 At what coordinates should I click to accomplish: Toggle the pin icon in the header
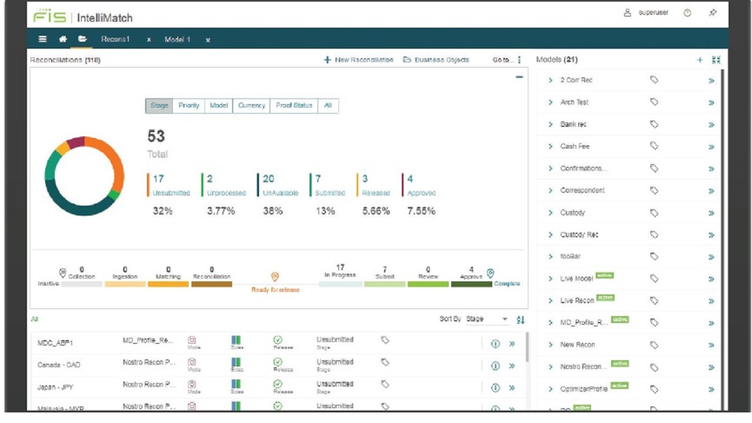click(713, 13)
